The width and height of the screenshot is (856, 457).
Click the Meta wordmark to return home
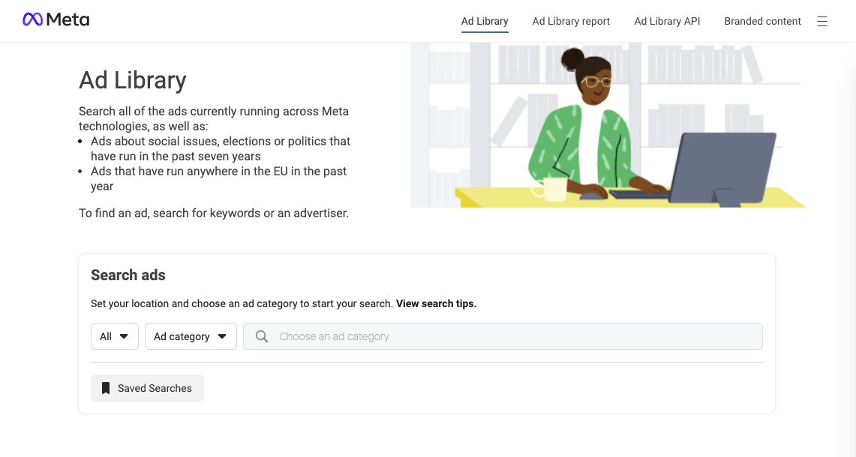67,19
